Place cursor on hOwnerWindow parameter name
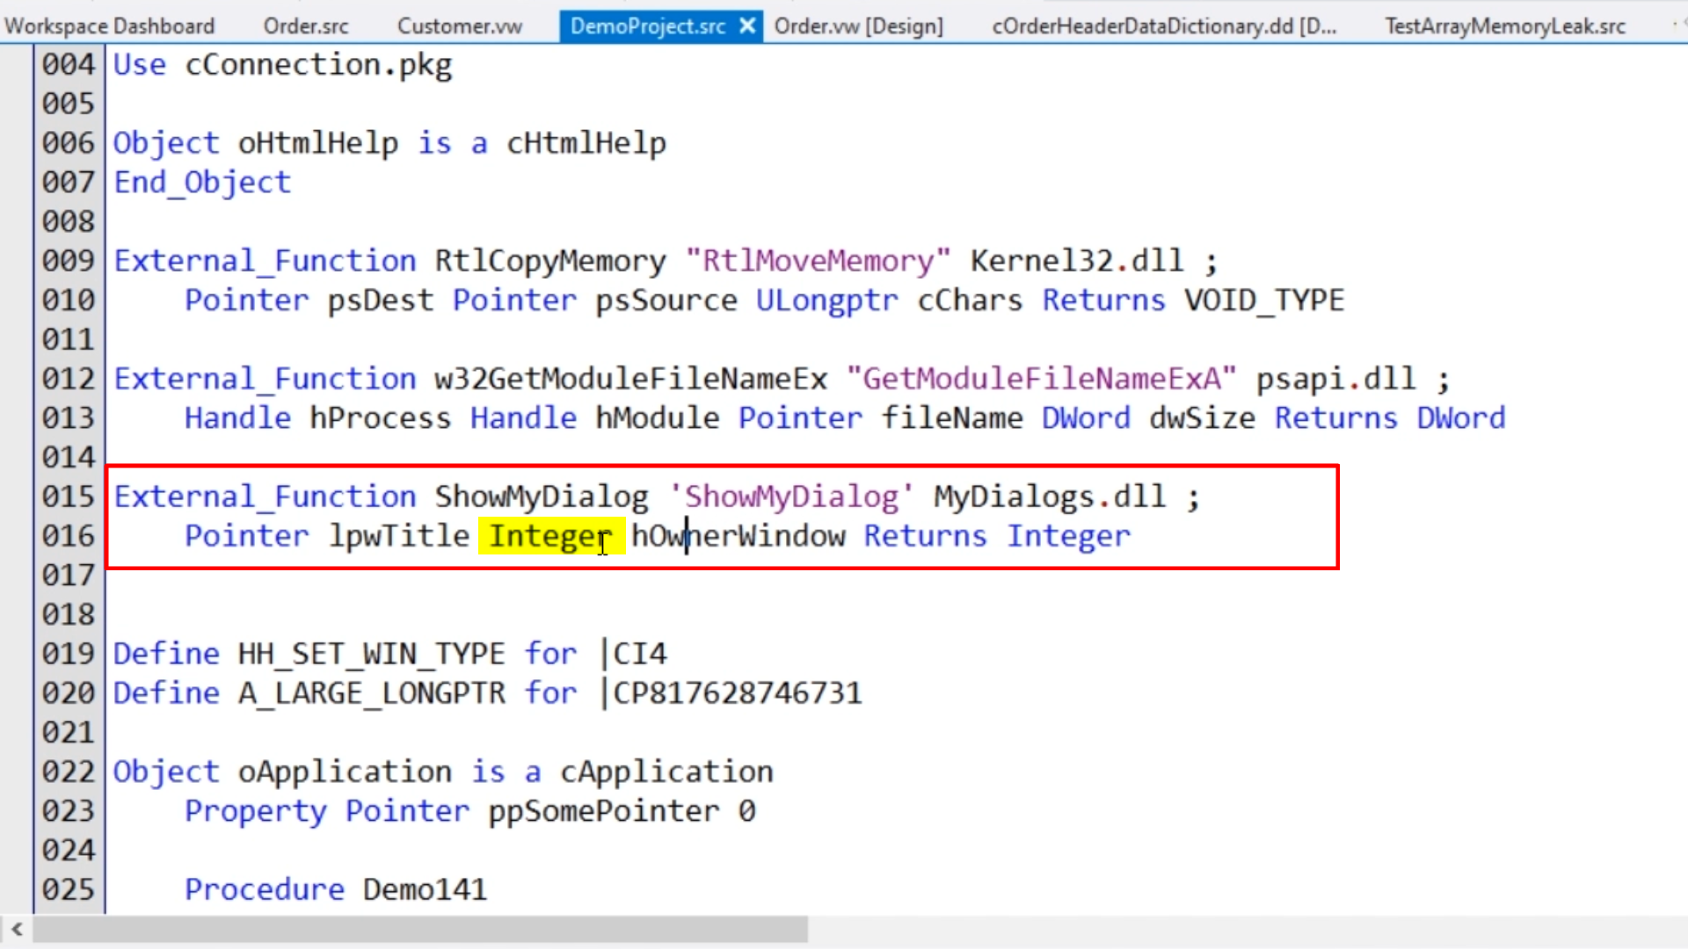The height and width of the screenshot is (949, 1688). click(x=738, y=536)
